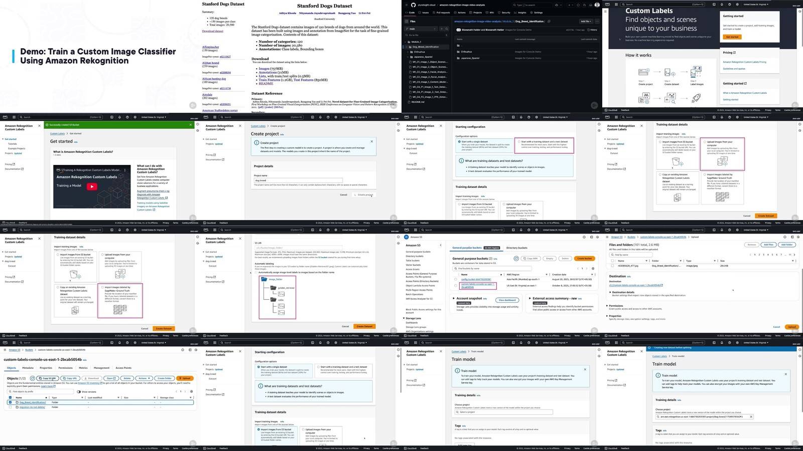Image resolution: width=803 pixels, height=451 pixels.
Task: Select the config-bucket radio button
Action: click(x=456, y=280)
